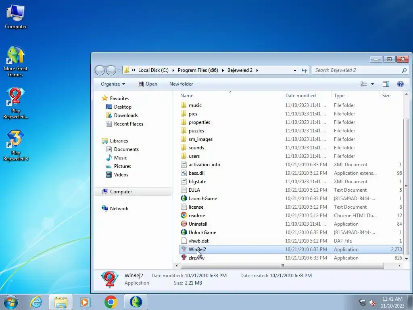Screen dimensions: 413x310
Task: Select the sm_images folder icon
Action: pyautogui.click(x=184, y=139)
